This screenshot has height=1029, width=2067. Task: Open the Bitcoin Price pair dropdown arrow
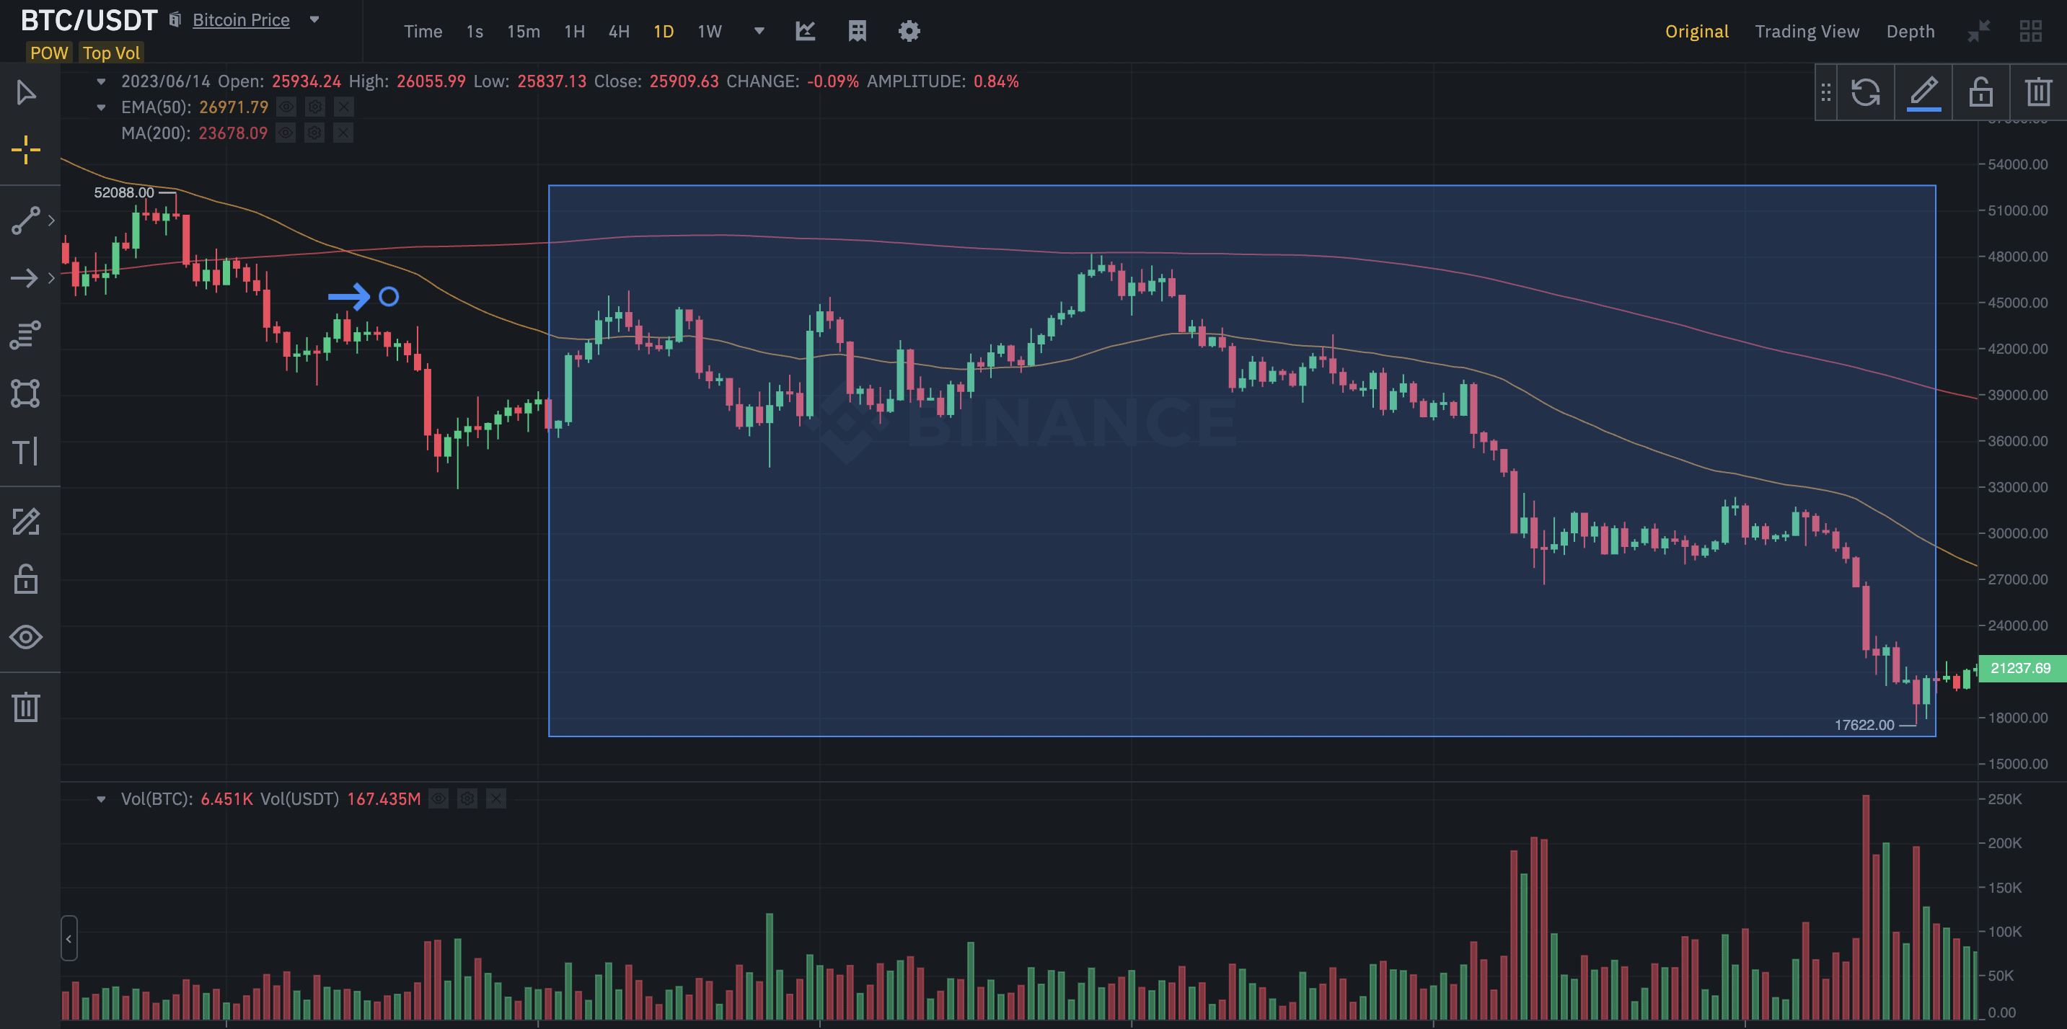[314, 20]
